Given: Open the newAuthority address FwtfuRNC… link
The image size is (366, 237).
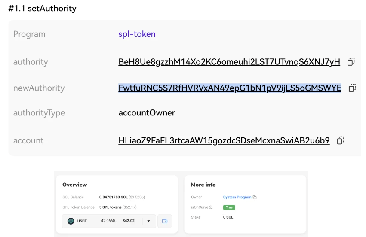Looking at the screenshot, I should tap(230, 88).
